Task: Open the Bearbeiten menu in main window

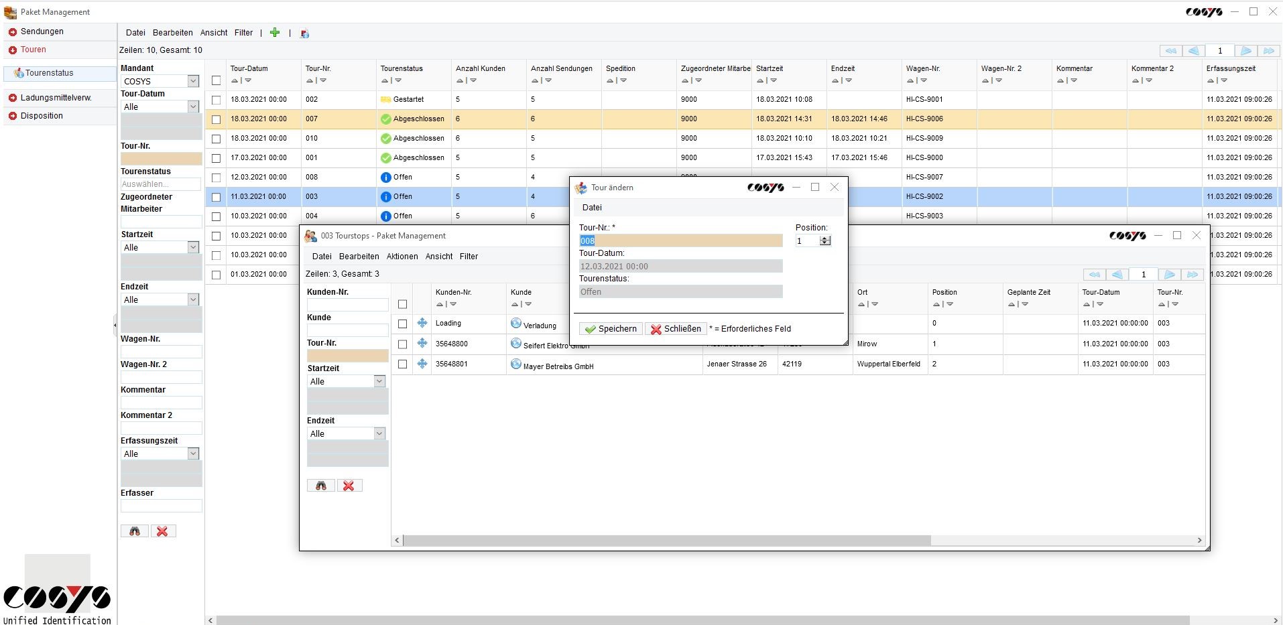Action: click(x=173, y=33)
